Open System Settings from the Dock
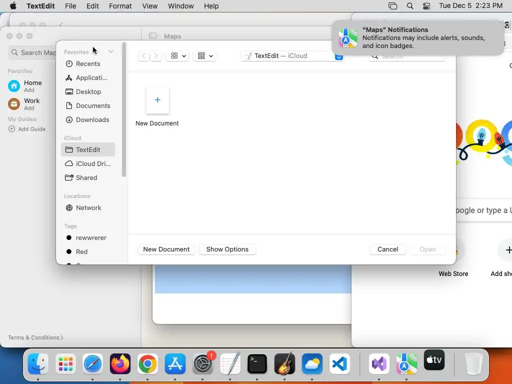Image resolution: width=512 pixels, height=384 pixels. pyautogui.click(x=202, y=364)
